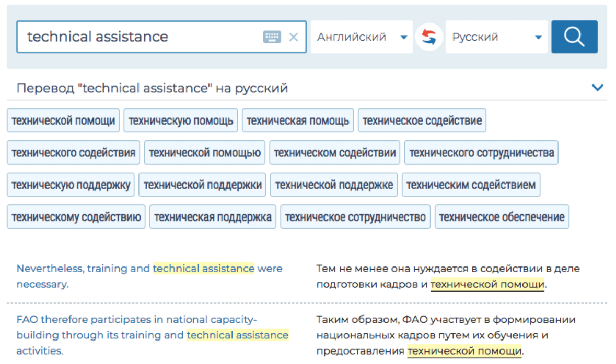Click the техническим содействием chip
The width and height of the screenshot is (616, 364).
471,185
